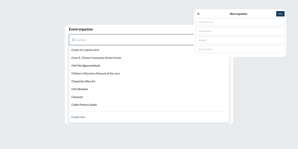
Task: Pick Chef Nia @gourmetbynk option
Action: point(86,66)
